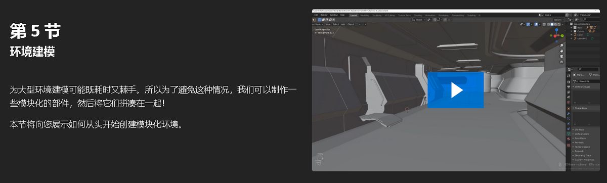Toggle the camera view icon
607x183 pixels.
click(561, 56)
